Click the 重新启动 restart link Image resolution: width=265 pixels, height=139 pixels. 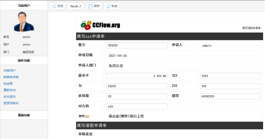point(10,90)
